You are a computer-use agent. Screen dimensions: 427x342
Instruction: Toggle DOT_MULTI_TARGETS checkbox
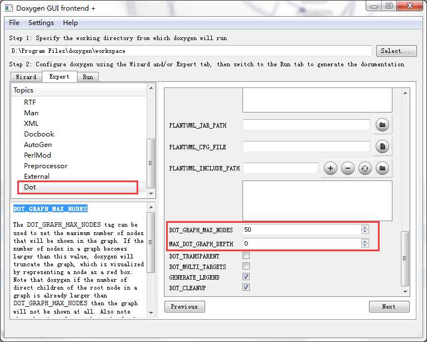(246, 266)
